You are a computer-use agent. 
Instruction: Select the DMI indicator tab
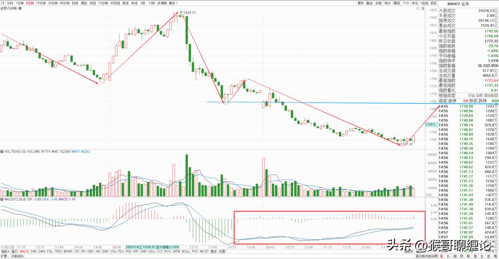tap(34, 251)
